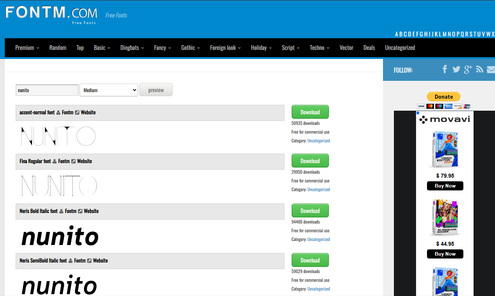The image size is (495, 296).
Task: Click the FONTM.COM site logo
Action: click(51, 14)
